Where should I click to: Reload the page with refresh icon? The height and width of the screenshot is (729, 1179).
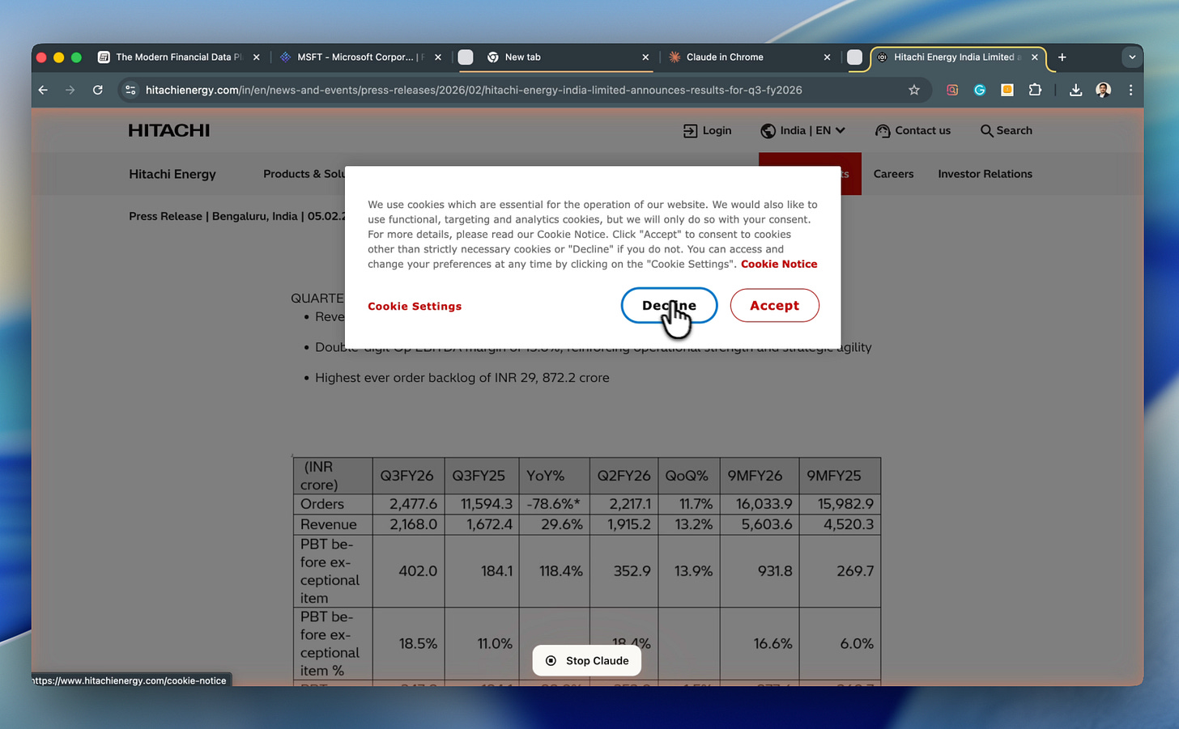(97, 90)
